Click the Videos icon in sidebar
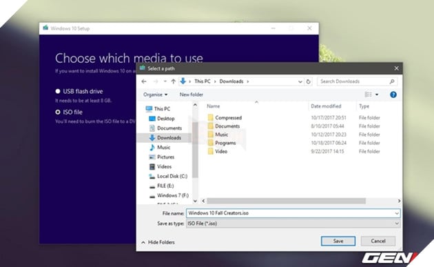The image size is (434, 267). click(152, 167)
